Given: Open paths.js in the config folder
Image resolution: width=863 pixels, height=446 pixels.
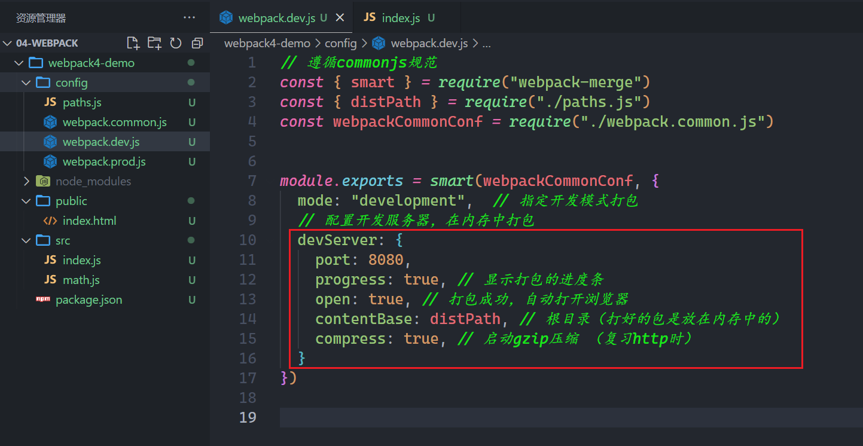Looking at the screenshot, I should [x=82, y=102].
